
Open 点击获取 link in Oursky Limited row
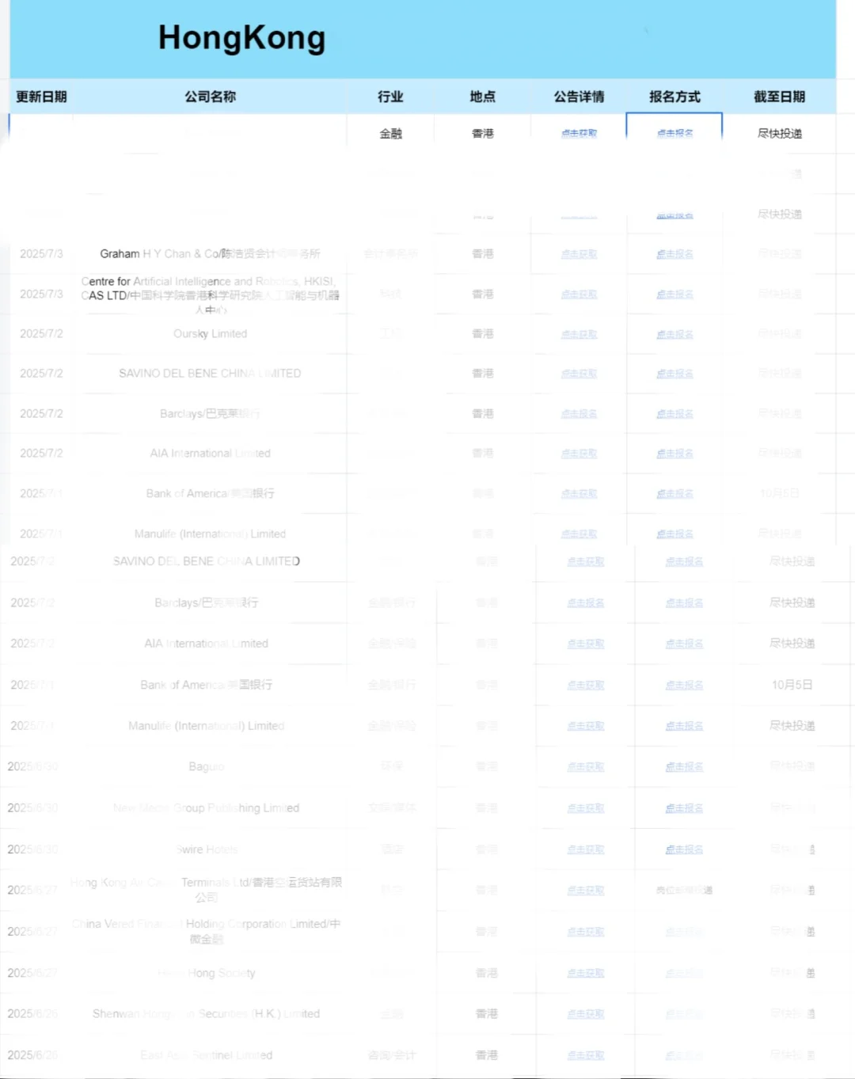(579, 334)
